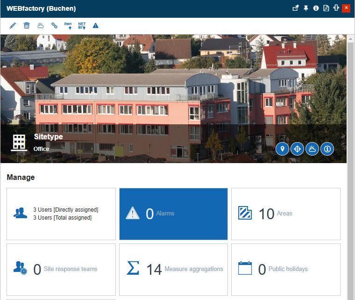Click the info icon in title bar
Image resolution: width=355 pixels, height=300 pixels.
click(316, 8)
